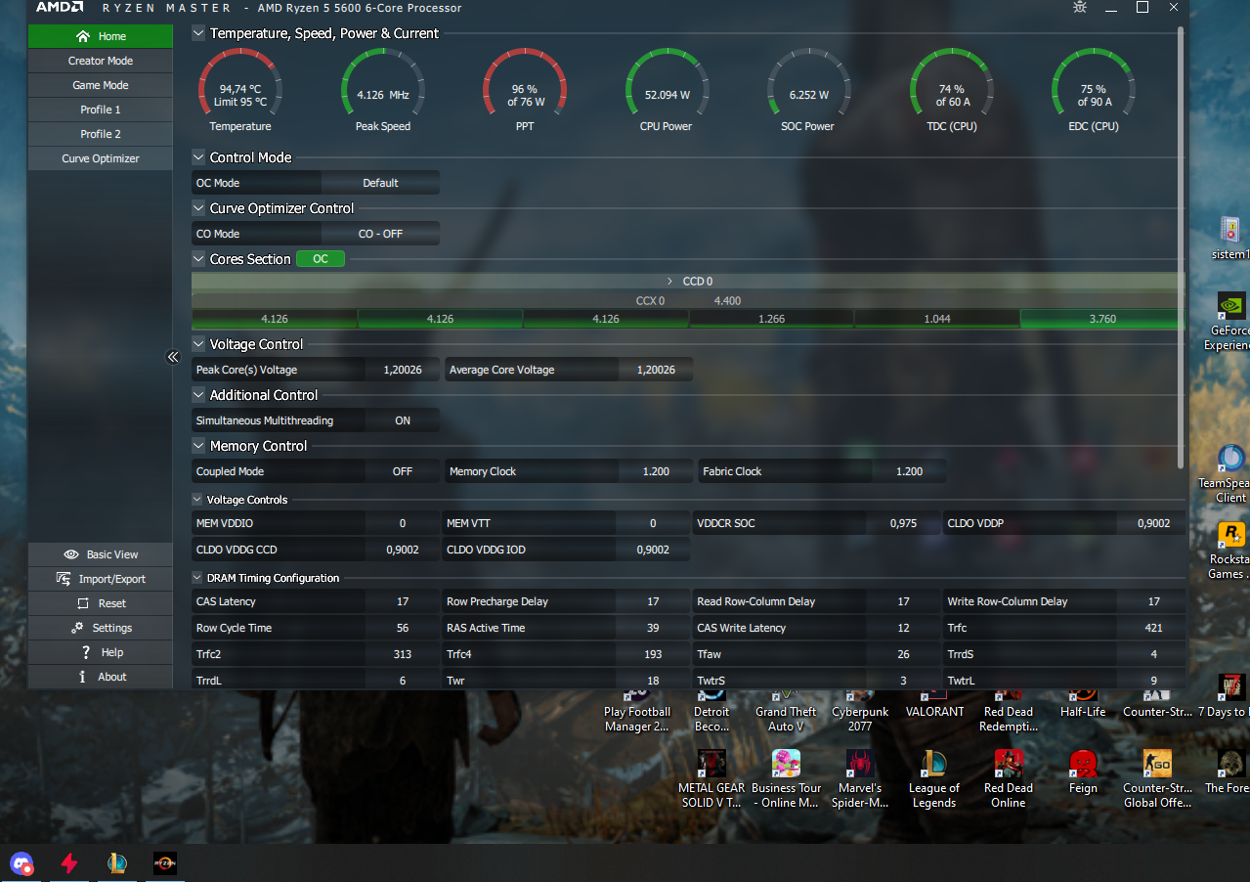Click CAS Latency value 17
The image size is (1250, 882).
pyautogui.click(x=403, y=601)
